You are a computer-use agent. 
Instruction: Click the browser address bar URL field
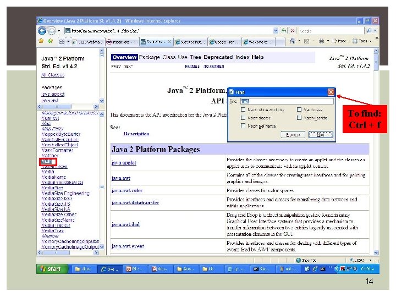(169, 31)
